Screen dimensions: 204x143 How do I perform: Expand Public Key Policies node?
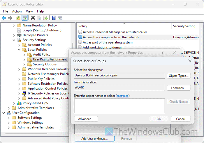coord(19,79)
